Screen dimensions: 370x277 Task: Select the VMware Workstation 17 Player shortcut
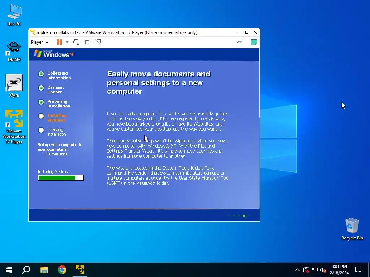point(14,127)
